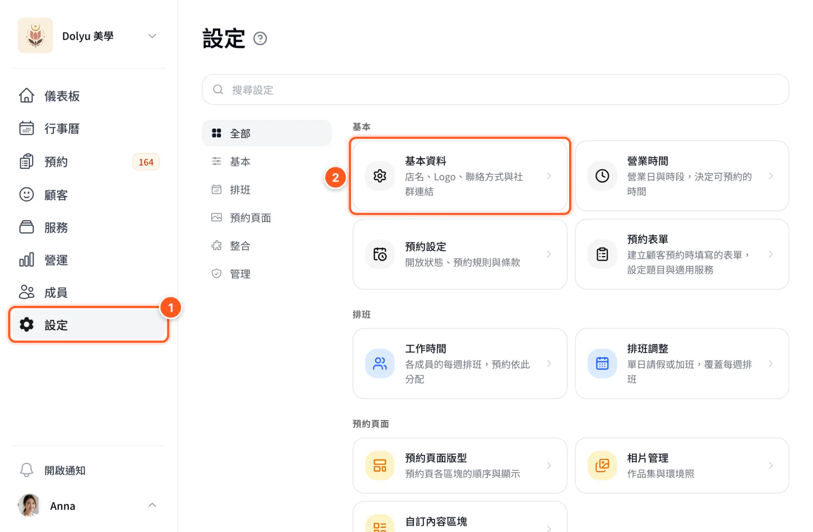Select the 整合 category tab

267,246
